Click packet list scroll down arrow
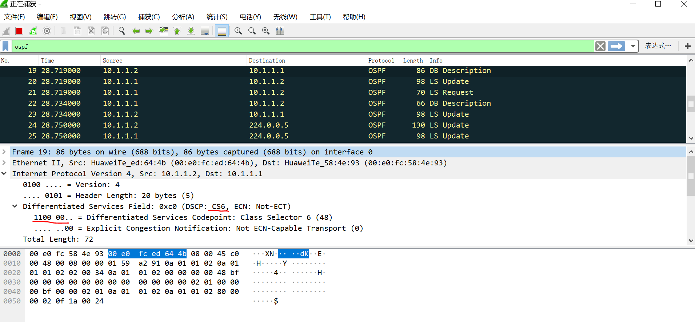 [691, 138]
